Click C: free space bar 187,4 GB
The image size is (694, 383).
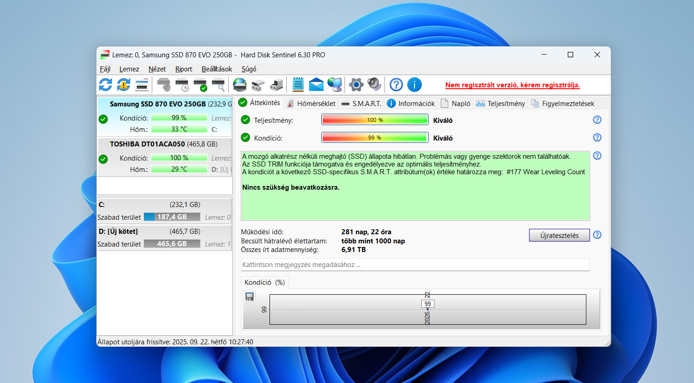[172, 217]
